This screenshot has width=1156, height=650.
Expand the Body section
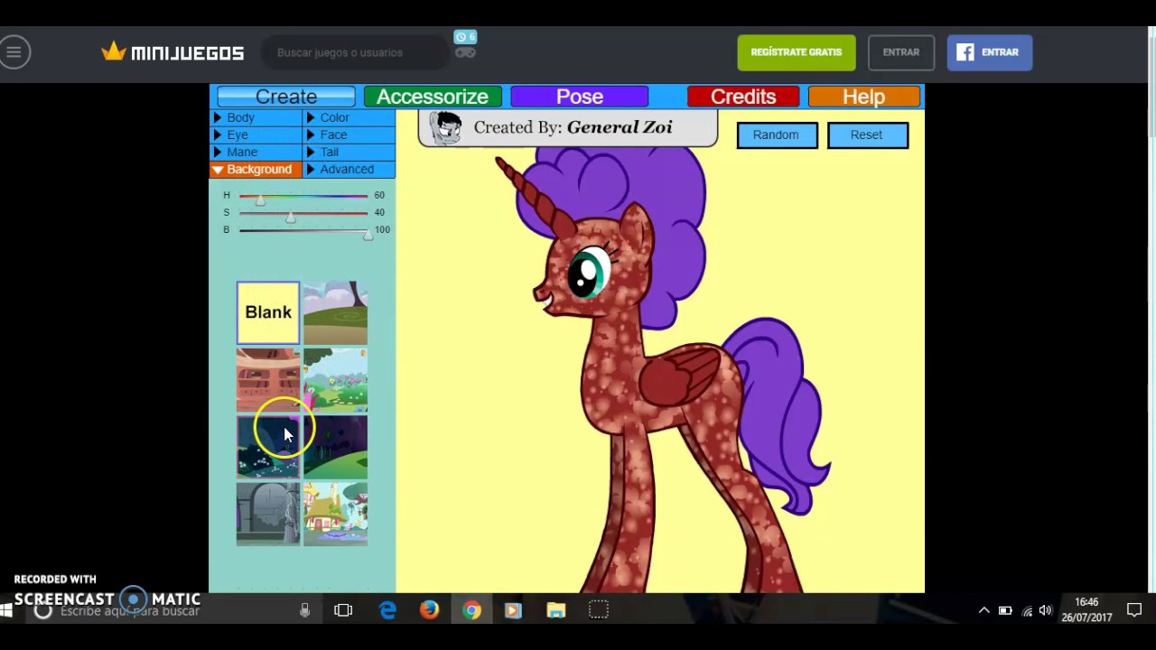click(x=256, y=118)
